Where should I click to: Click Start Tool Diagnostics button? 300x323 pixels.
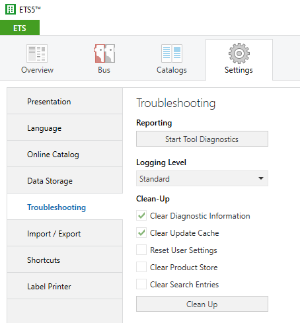tap(202, 139)
